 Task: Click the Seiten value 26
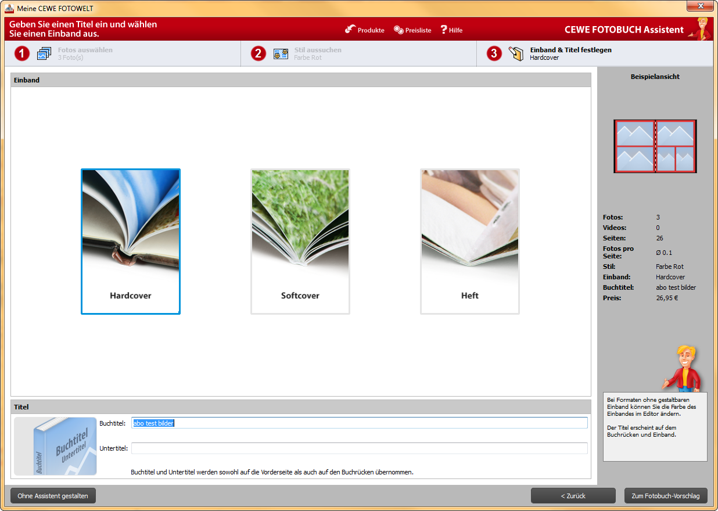coord(659,238)
